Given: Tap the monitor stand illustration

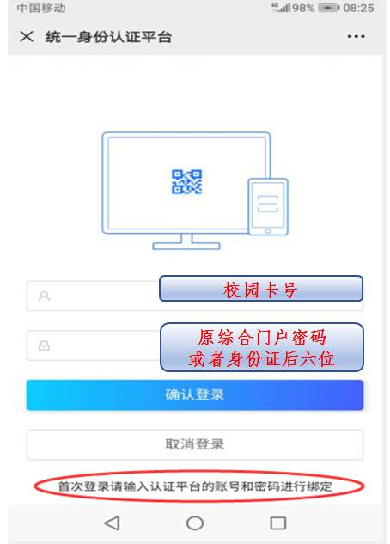Looking at the screenshot, I should click(186, 241).
